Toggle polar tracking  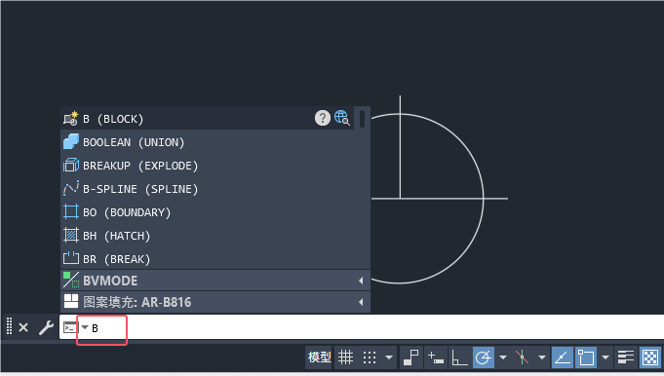pyautogui.click(x=484, y=357)
